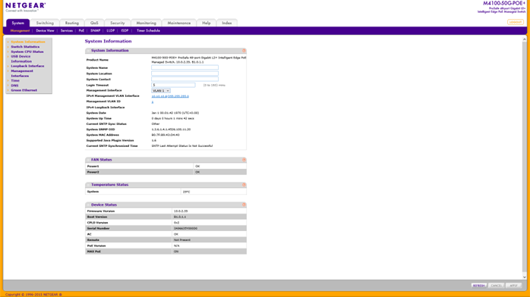This screenshot has width=530, height=297.
Task: Open help for Temperature Status panel
Action: point(244,185)
